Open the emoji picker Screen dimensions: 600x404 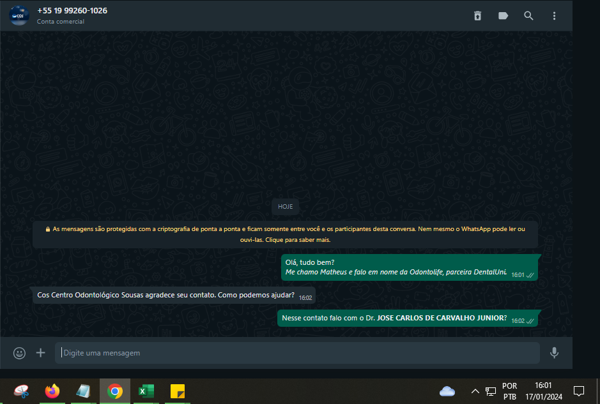coord(20,353)
